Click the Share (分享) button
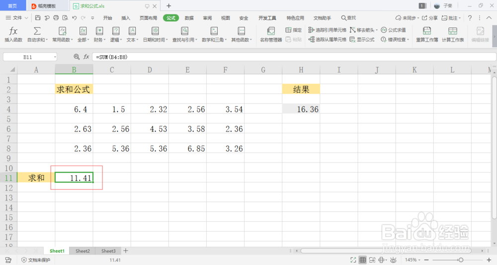This screenshot has height=265, width=497. (429, 18)
